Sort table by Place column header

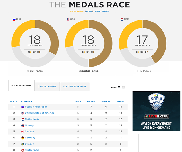pyautogui.click(x=13, y=102)
